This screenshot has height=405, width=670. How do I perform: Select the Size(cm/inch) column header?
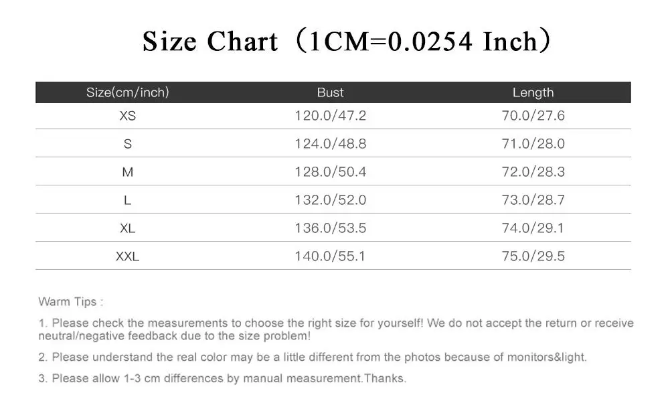(x=128, y=92)
